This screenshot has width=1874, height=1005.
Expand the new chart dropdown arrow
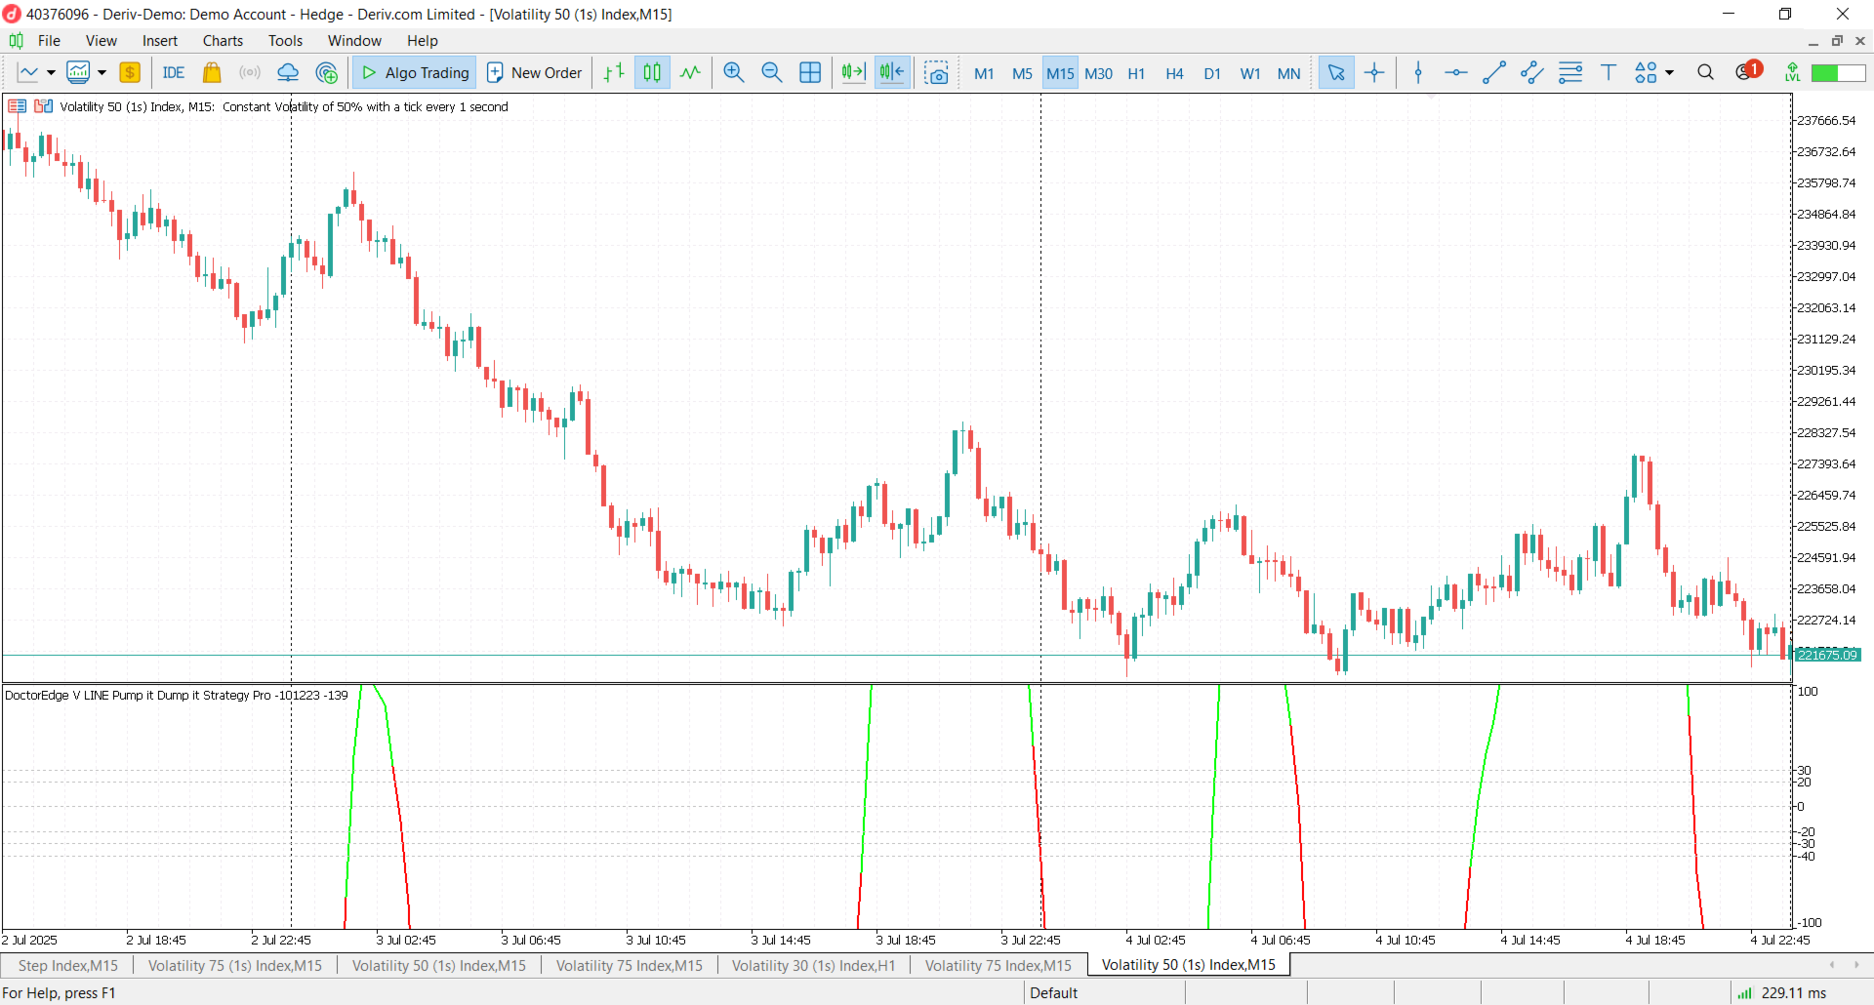51,73
